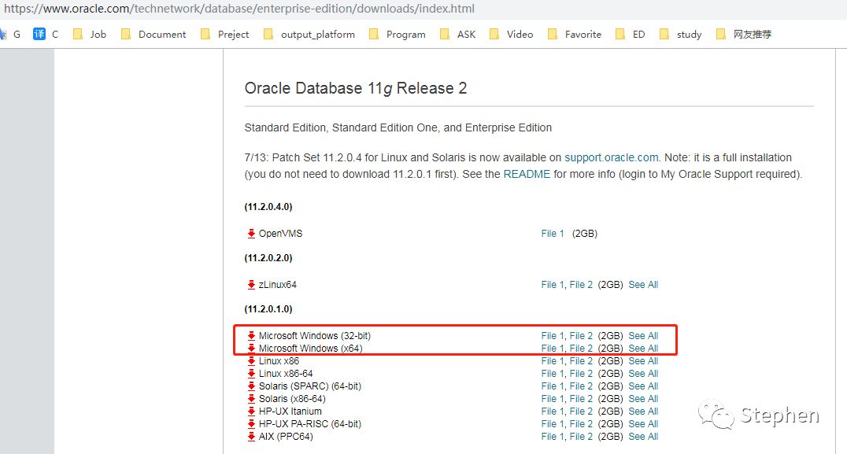Download File 1 for Linux x86

[x=553, y=361]
